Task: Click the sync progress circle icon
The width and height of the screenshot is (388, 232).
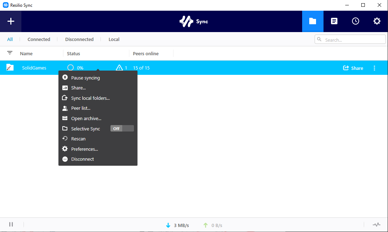Action: coord(71,68)
